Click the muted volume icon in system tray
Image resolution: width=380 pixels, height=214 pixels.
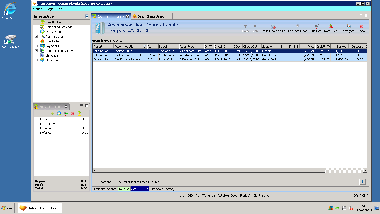click(x=350, y=208)
